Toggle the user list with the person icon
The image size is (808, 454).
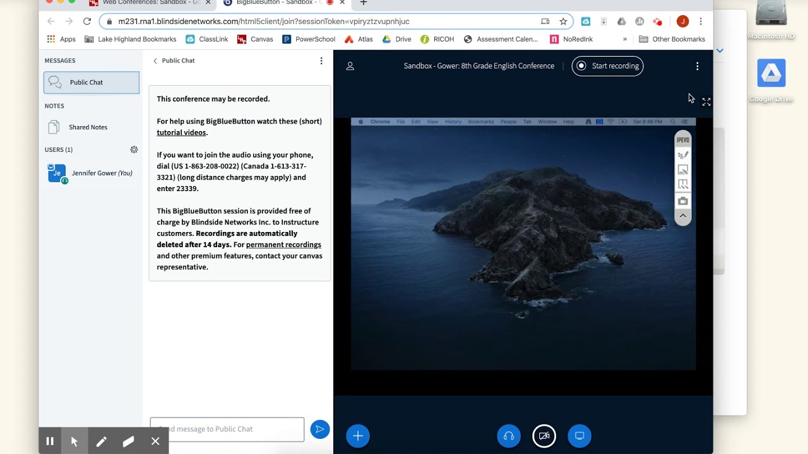click(350, 66)
